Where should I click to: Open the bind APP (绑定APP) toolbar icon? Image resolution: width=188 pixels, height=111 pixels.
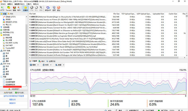[x=48, y=8]
